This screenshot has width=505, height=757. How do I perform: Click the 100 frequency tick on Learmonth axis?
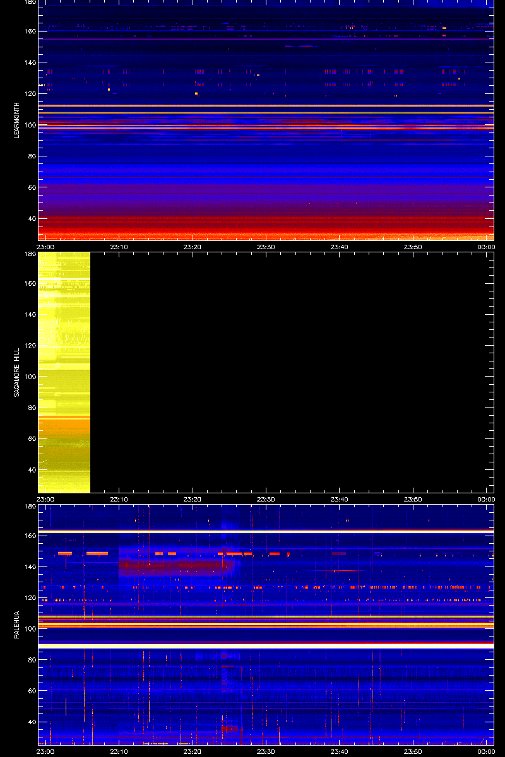pos(29,125)
